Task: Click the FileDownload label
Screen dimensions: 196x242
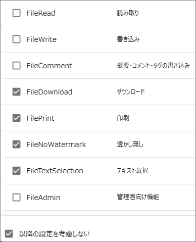Action: click(x=50, y=92)
